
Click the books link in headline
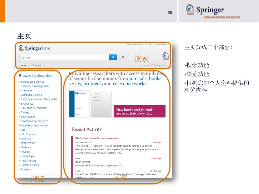[x=155, y=78]
